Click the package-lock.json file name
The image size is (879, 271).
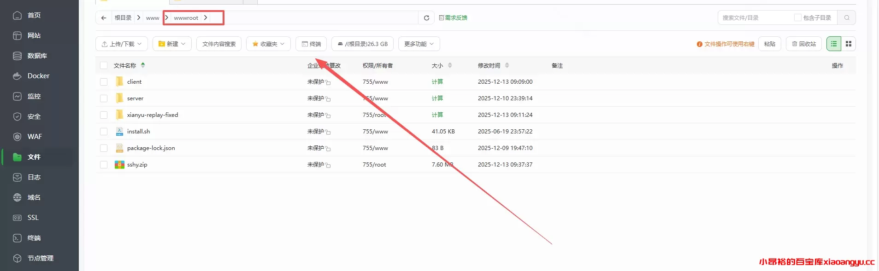click(151, 148)
